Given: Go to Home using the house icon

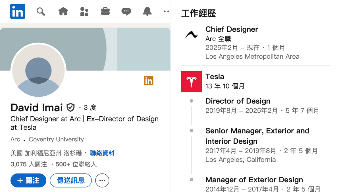Looking at the screenshot, I should 63,11.
